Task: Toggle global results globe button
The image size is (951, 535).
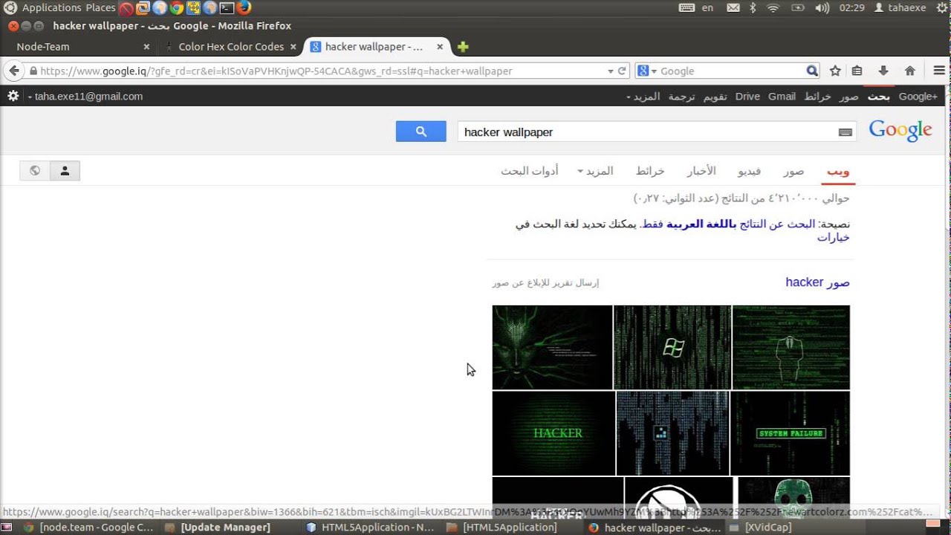Action: tap(35, 171)
